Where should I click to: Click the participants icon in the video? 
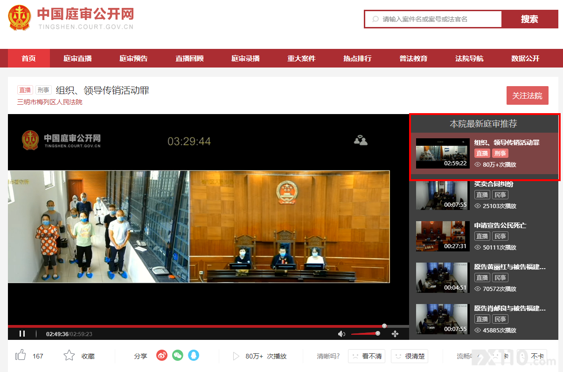(361, 140)
